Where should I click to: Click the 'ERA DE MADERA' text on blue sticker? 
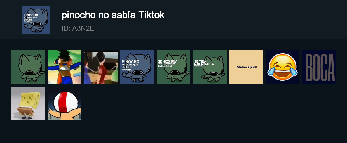pyautogui.click(x=127, y=68)
